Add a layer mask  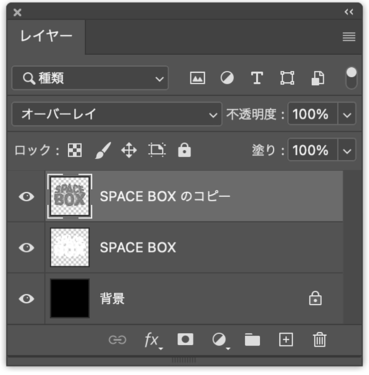click(185, 340)
